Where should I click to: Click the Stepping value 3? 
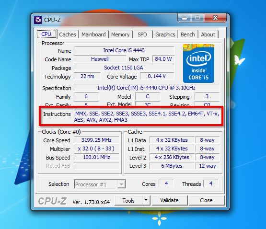click(207, 96)
